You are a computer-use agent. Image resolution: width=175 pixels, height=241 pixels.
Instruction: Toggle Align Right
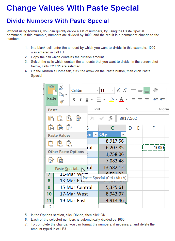[x=147, y=100]
